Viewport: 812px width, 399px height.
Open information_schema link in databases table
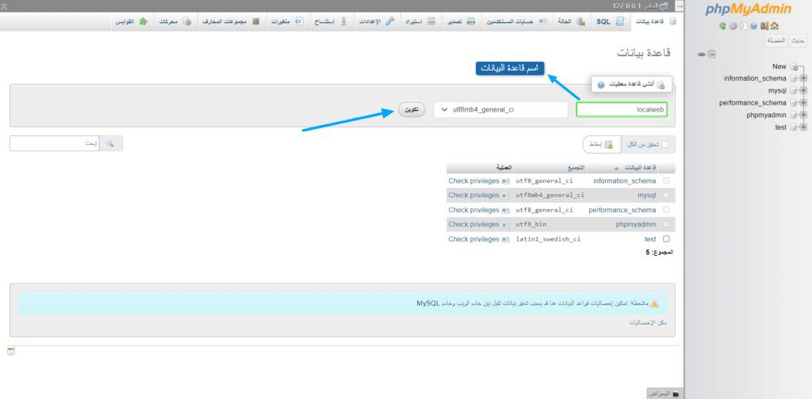625,180
